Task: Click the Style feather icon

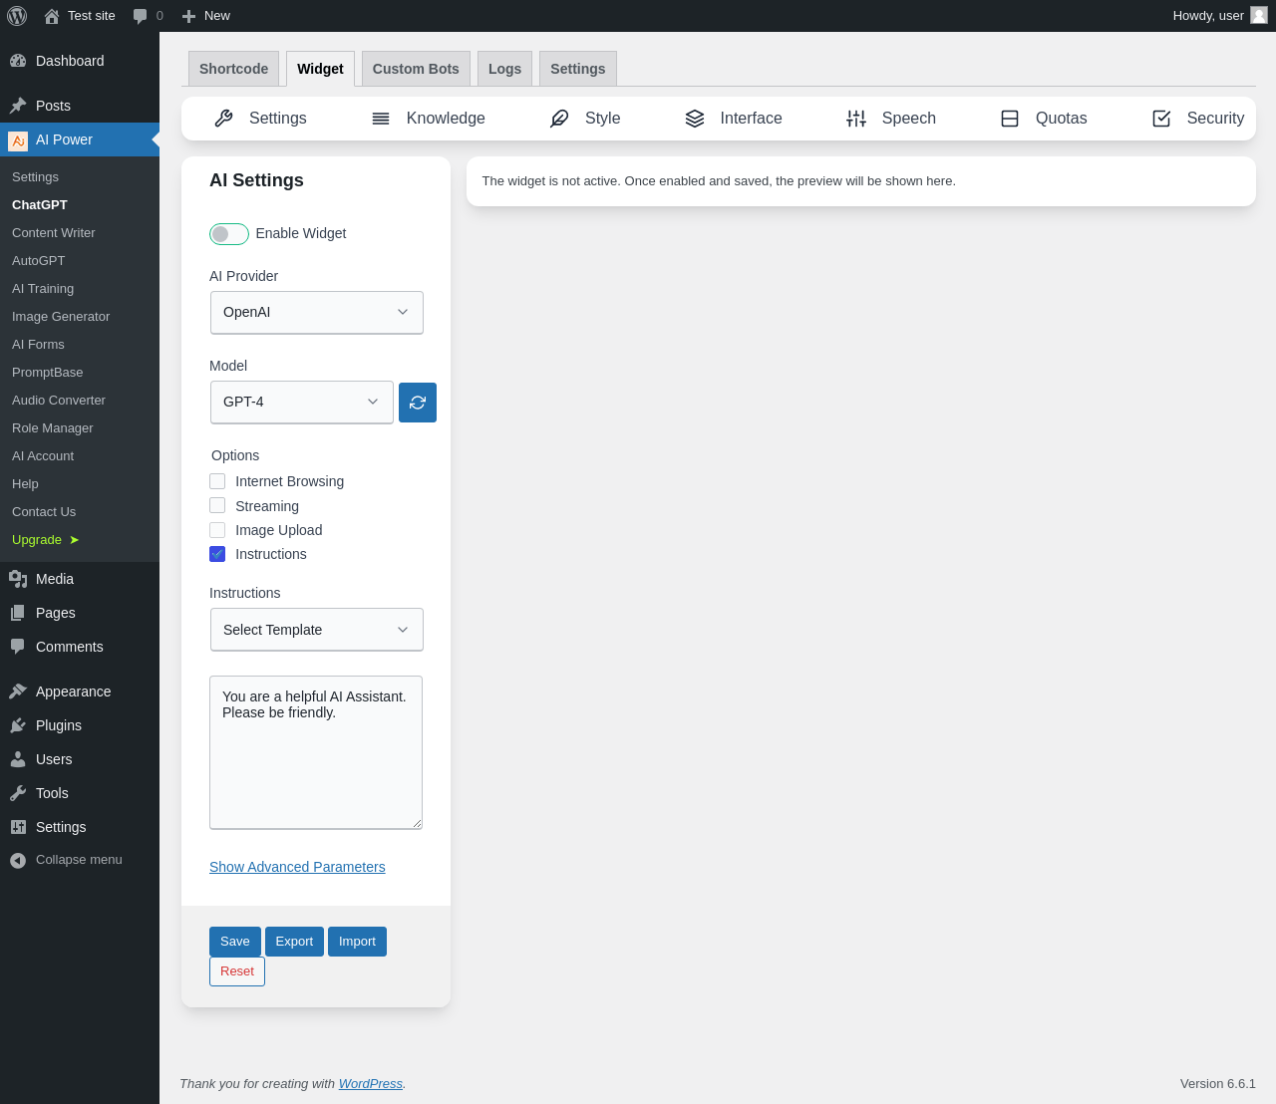Action: [x=559, y=119]
